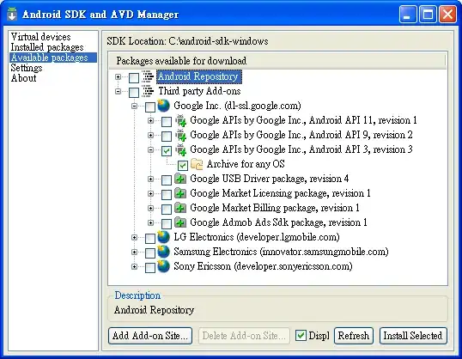Check the Sony Ericsson checkbox
The height and width of the screenshot is (359, 462).
click(x=150, y=267)
